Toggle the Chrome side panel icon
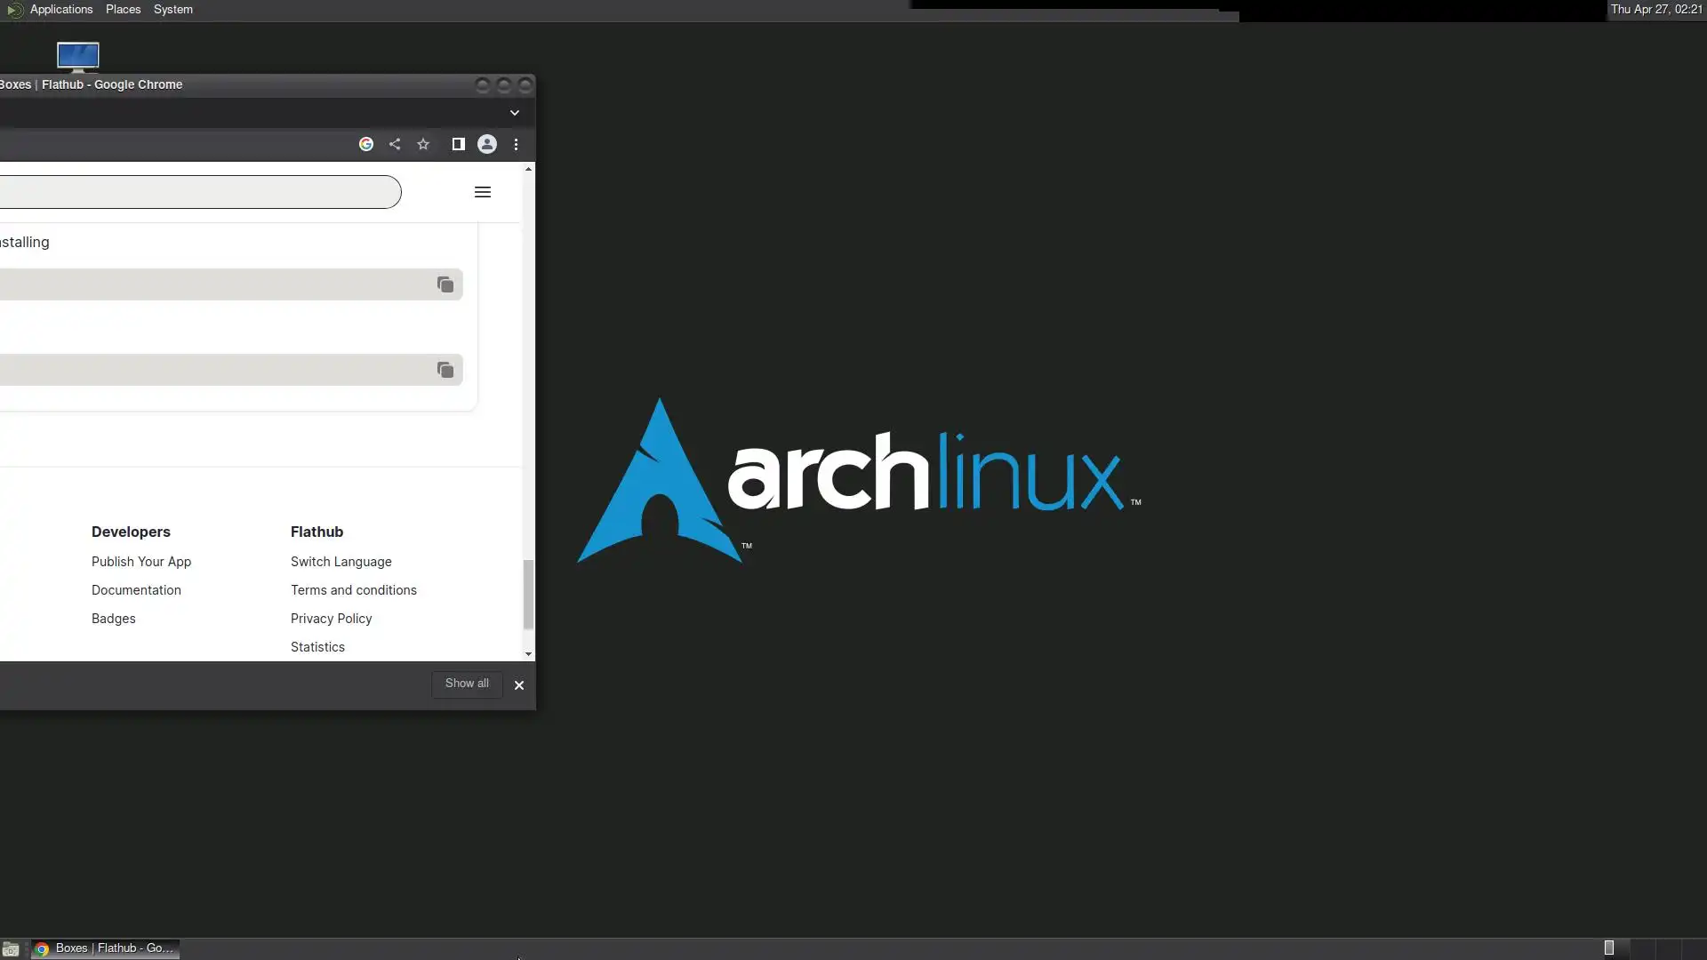 [458, 144]
